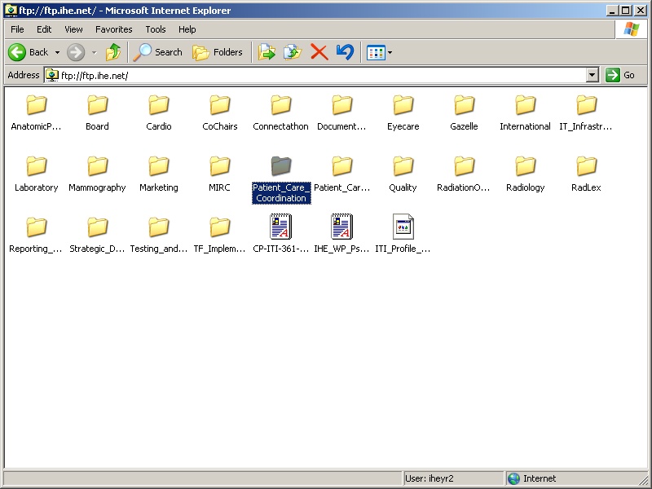Open the Help menu
This screenshot has width=652, height=489.
(187, 29)
